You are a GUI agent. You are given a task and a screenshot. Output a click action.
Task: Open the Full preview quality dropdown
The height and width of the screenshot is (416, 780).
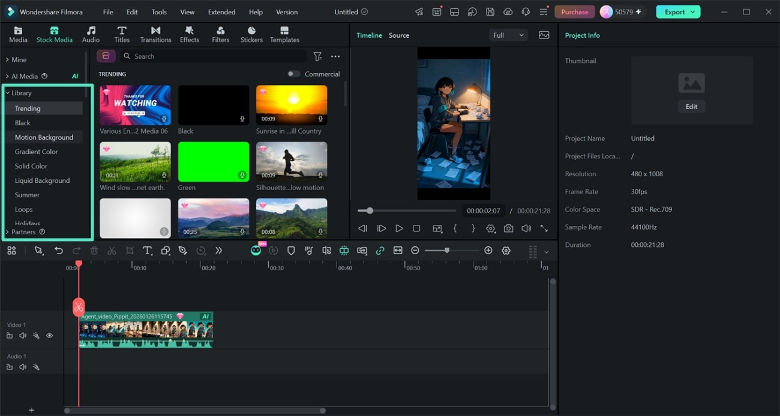508,35
